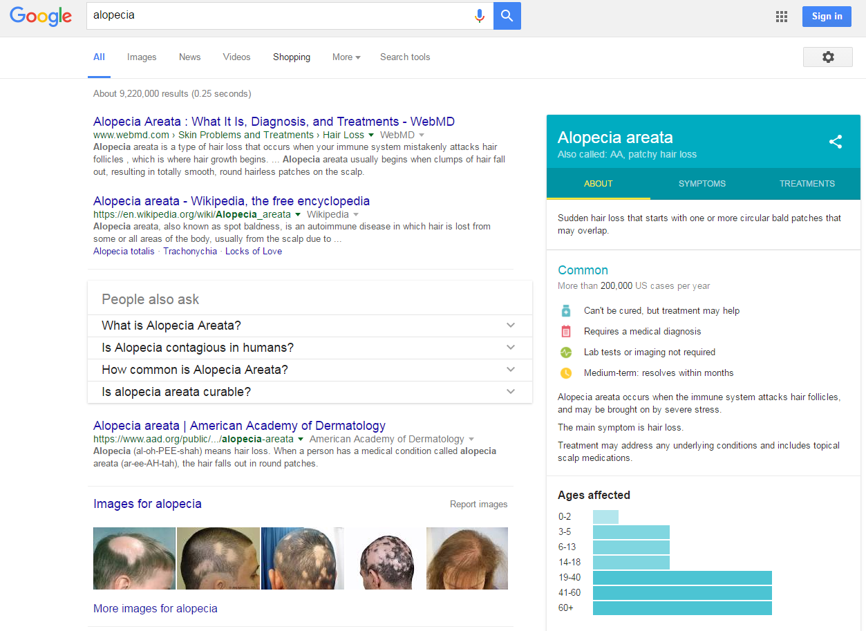Open second image of man's side profile
This screenshot has height=631, width=866.
[218, 558]
